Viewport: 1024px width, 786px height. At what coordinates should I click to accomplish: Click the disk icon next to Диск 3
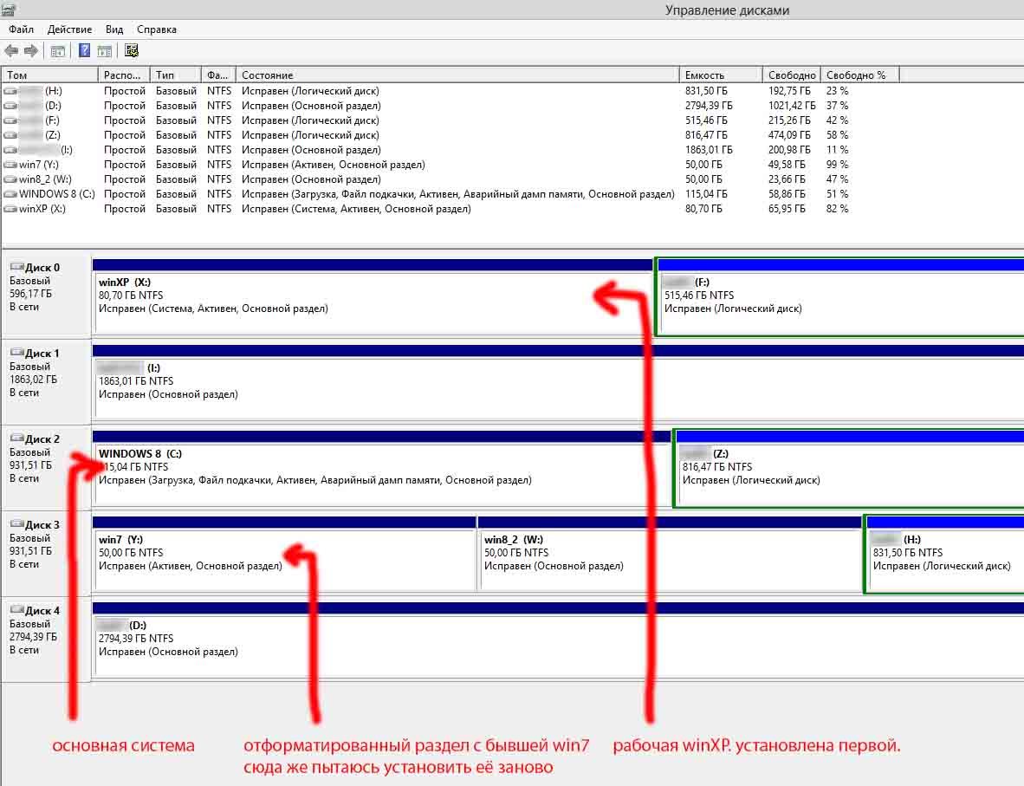[17, 524]
